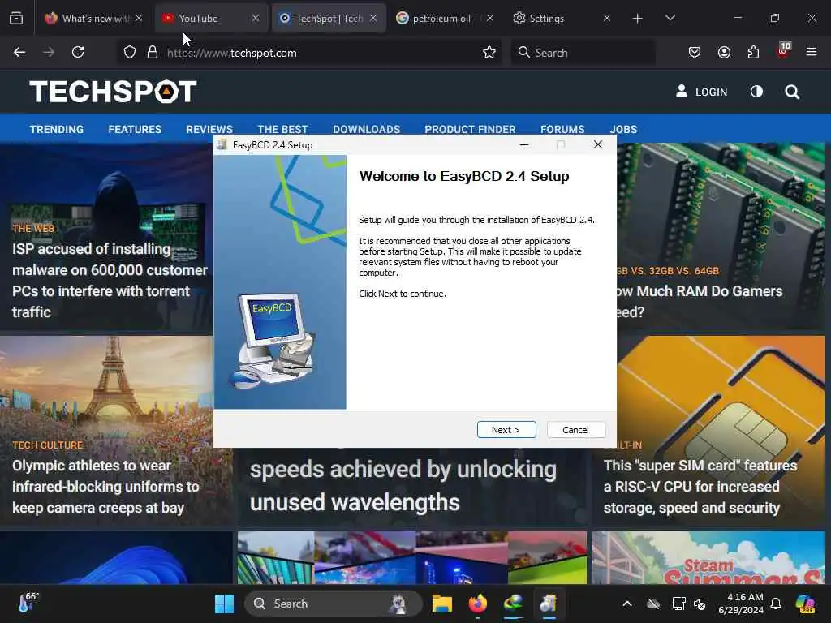List all tabs dropdown arrow
The image size is (831, 623).
(670, 19)
